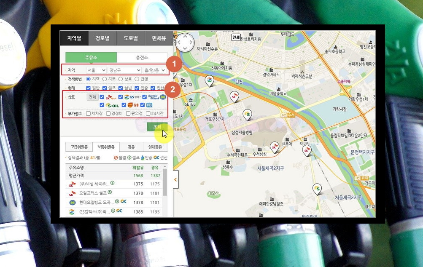Switch to the 실내등유 fuel tab
This screenshot has width=423, height=267.
155,147
